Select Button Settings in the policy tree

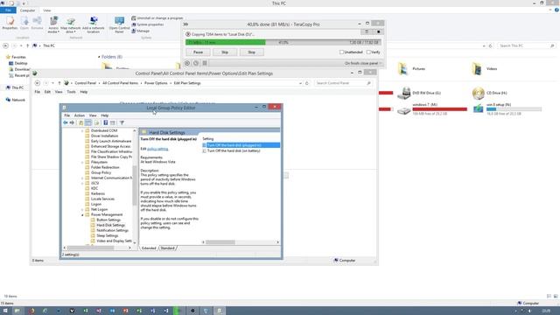pyautogui.click(x=108, y=220)
